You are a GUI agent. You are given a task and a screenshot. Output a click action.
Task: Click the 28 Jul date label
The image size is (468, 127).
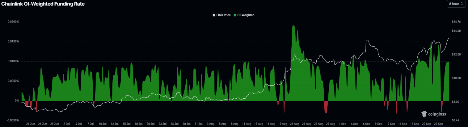click(x=186, y=124)
